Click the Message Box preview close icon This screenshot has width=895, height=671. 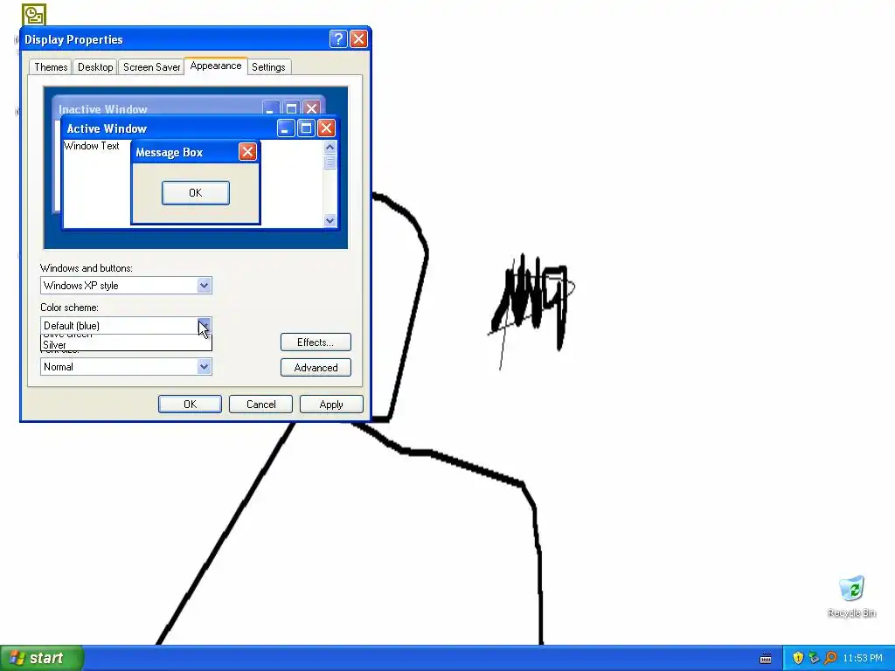(247, 152)
